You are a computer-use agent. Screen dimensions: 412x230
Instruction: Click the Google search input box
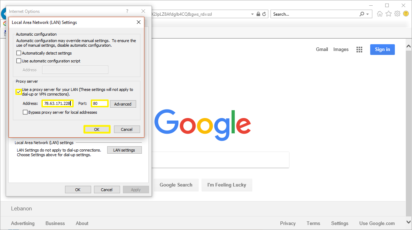[x=220, y=160]
